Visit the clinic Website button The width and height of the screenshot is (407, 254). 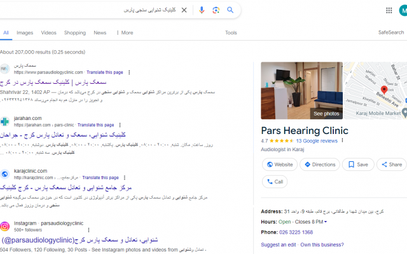(x=280, y=164)
